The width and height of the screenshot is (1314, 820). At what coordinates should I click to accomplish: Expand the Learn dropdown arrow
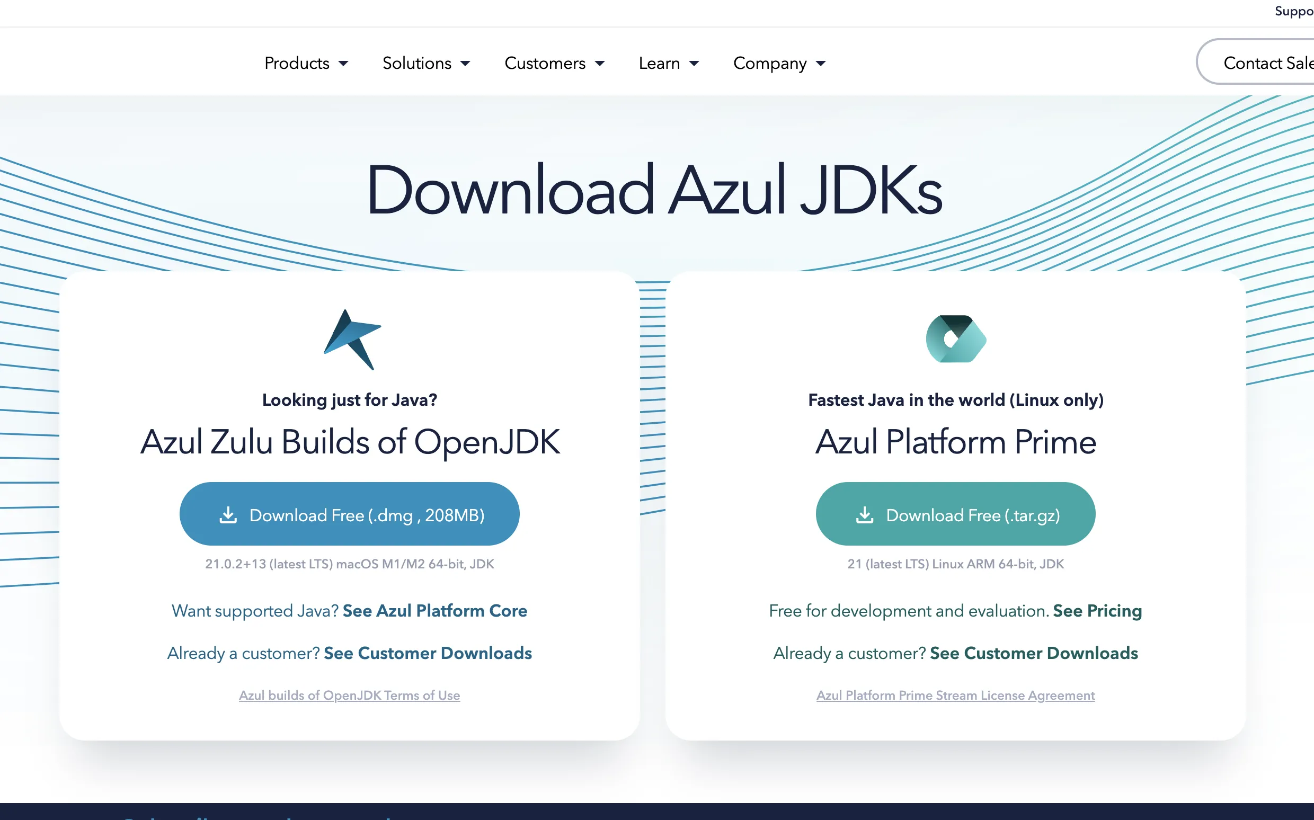[694, 64]
